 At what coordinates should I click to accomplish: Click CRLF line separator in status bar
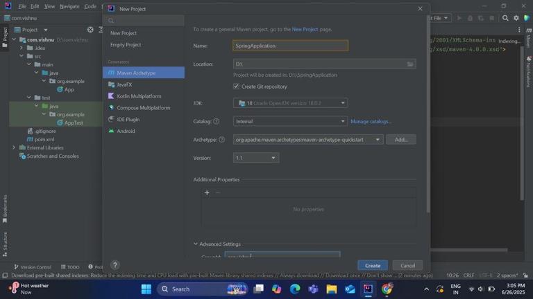468,275
